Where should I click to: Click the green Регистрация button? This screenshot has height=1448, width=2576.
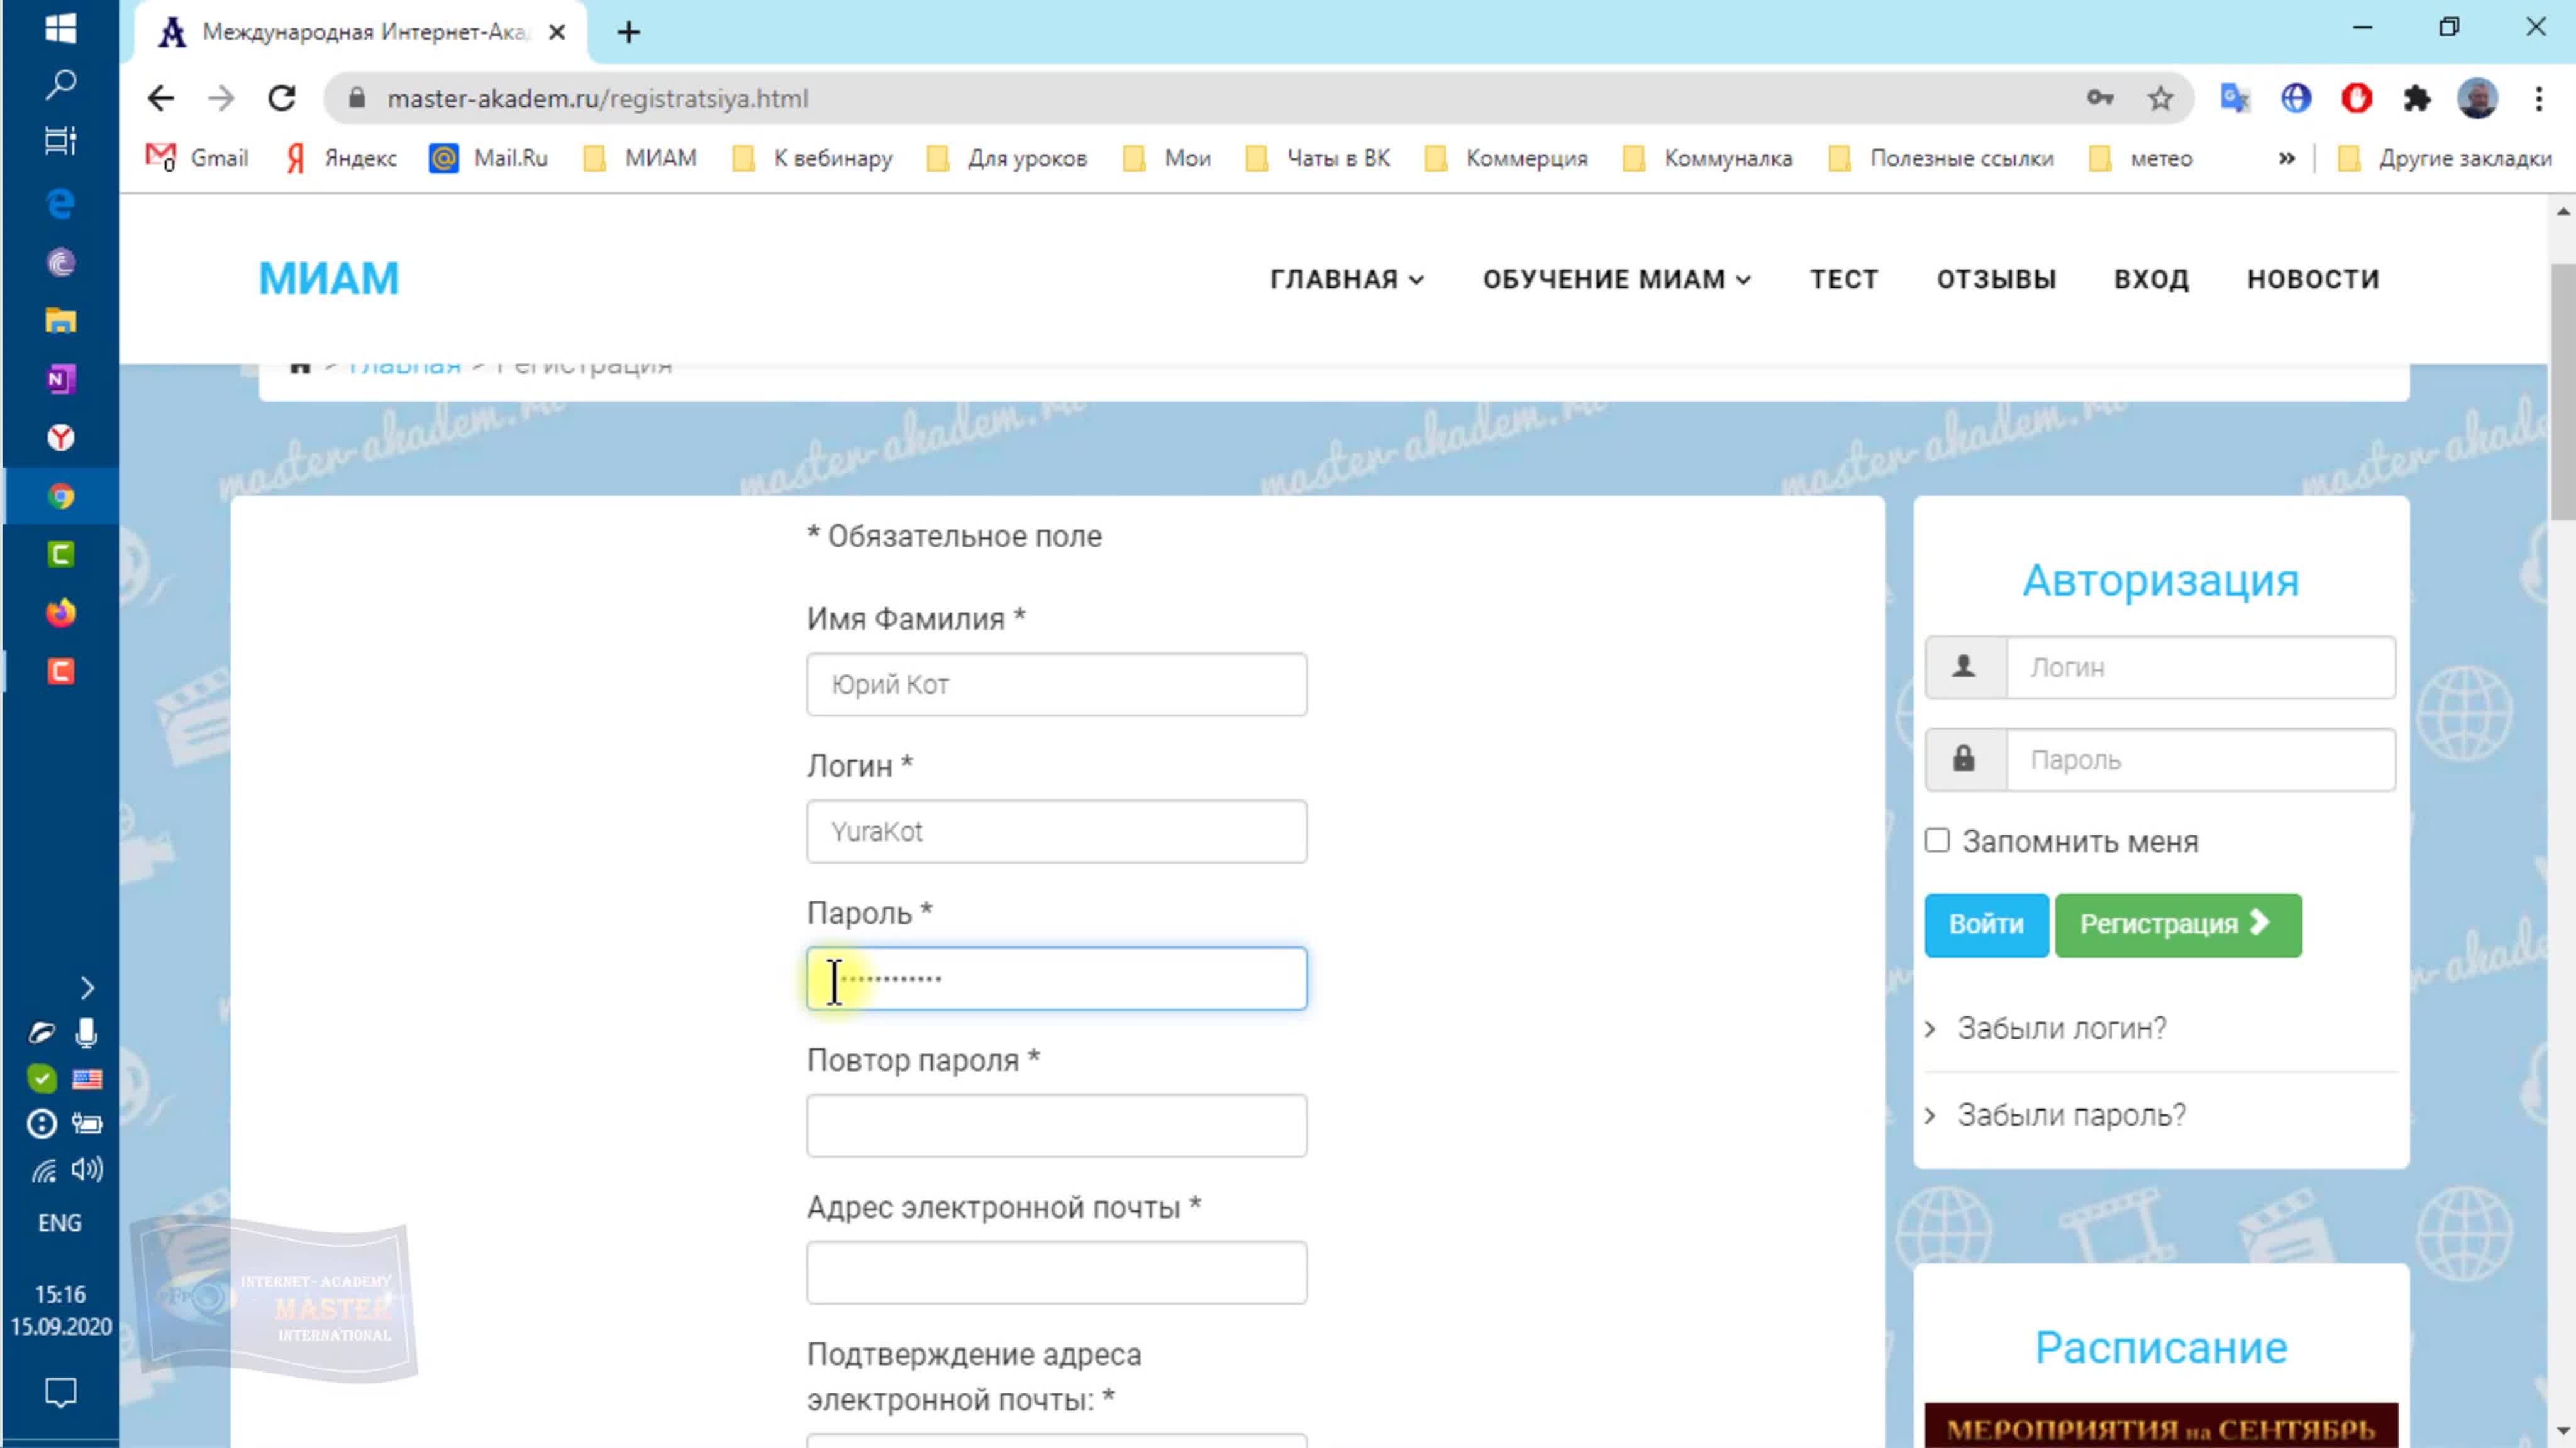(2178, 924)
